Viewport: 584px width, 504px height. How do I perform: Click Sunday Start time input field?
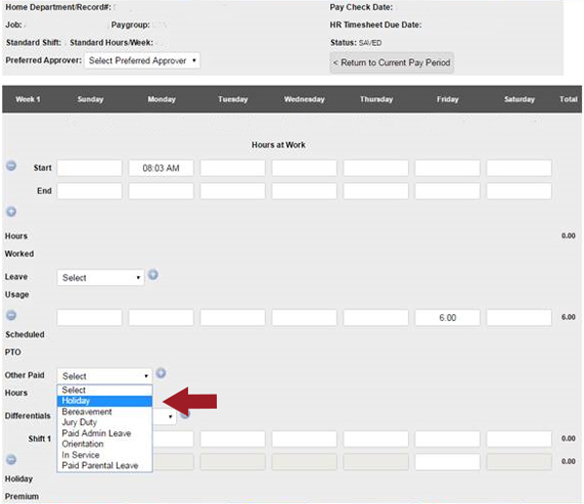pos(90,168)
